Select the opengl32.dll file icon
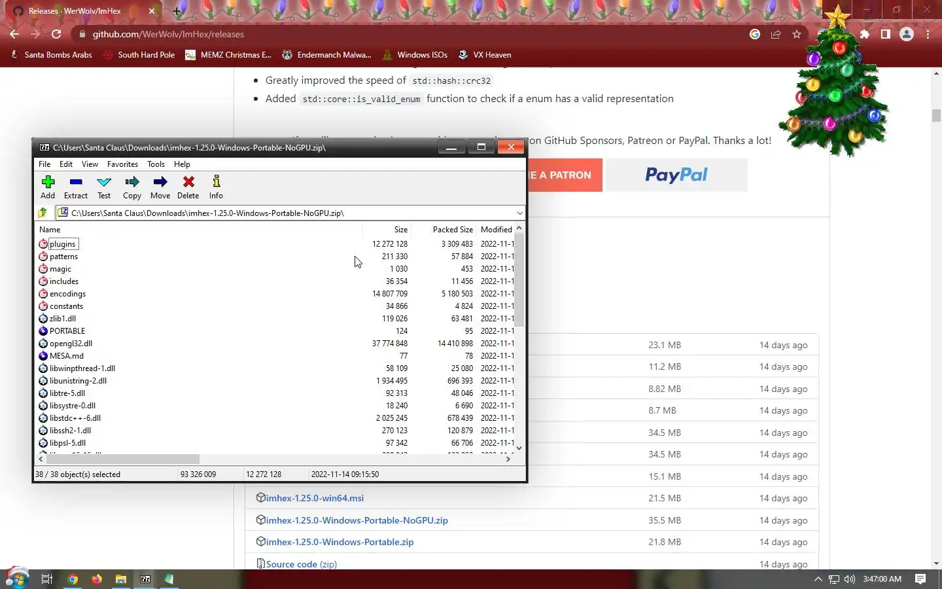The height and width of the screenshot is (589, 942). point(43,344)
